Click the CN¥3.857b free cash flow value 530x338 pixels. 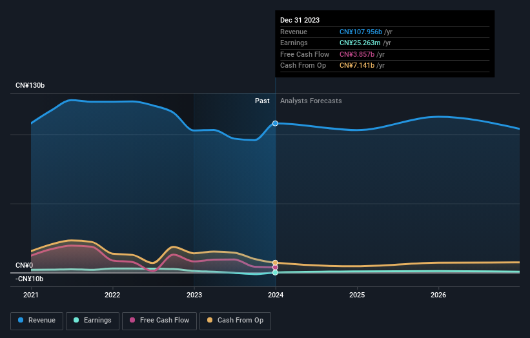pyautogui.click(x=357, y=54)
